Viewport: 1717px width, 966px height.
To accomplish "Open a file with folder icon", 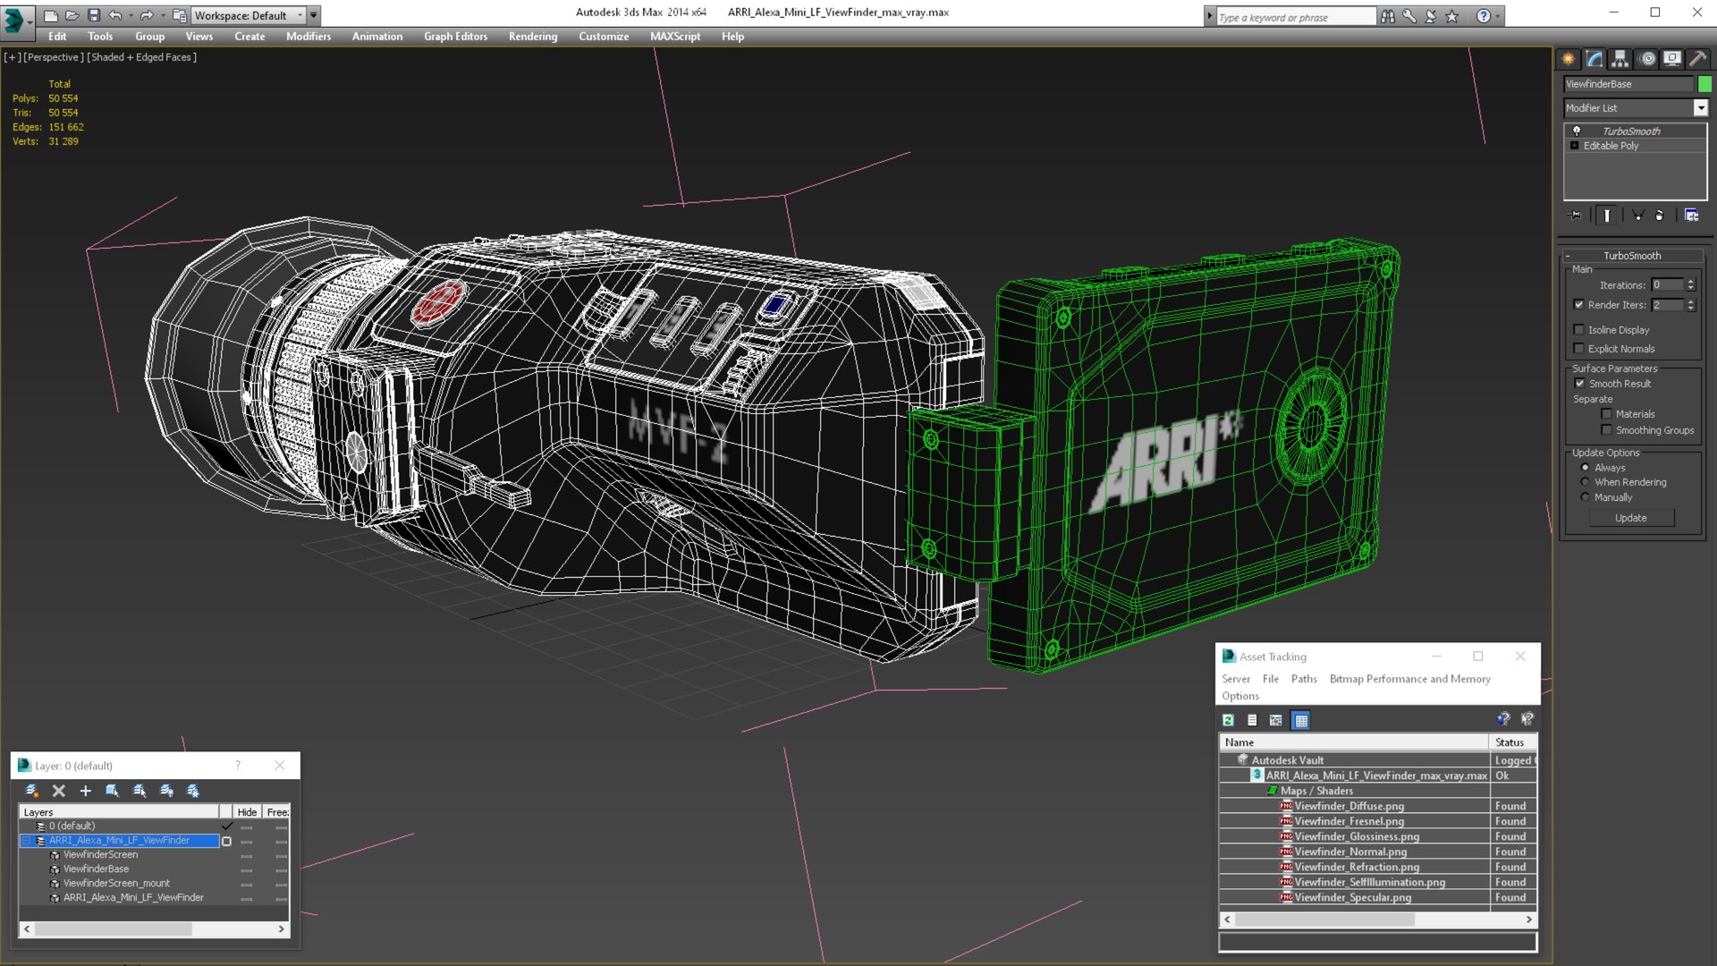I will (x=72, y=15).
